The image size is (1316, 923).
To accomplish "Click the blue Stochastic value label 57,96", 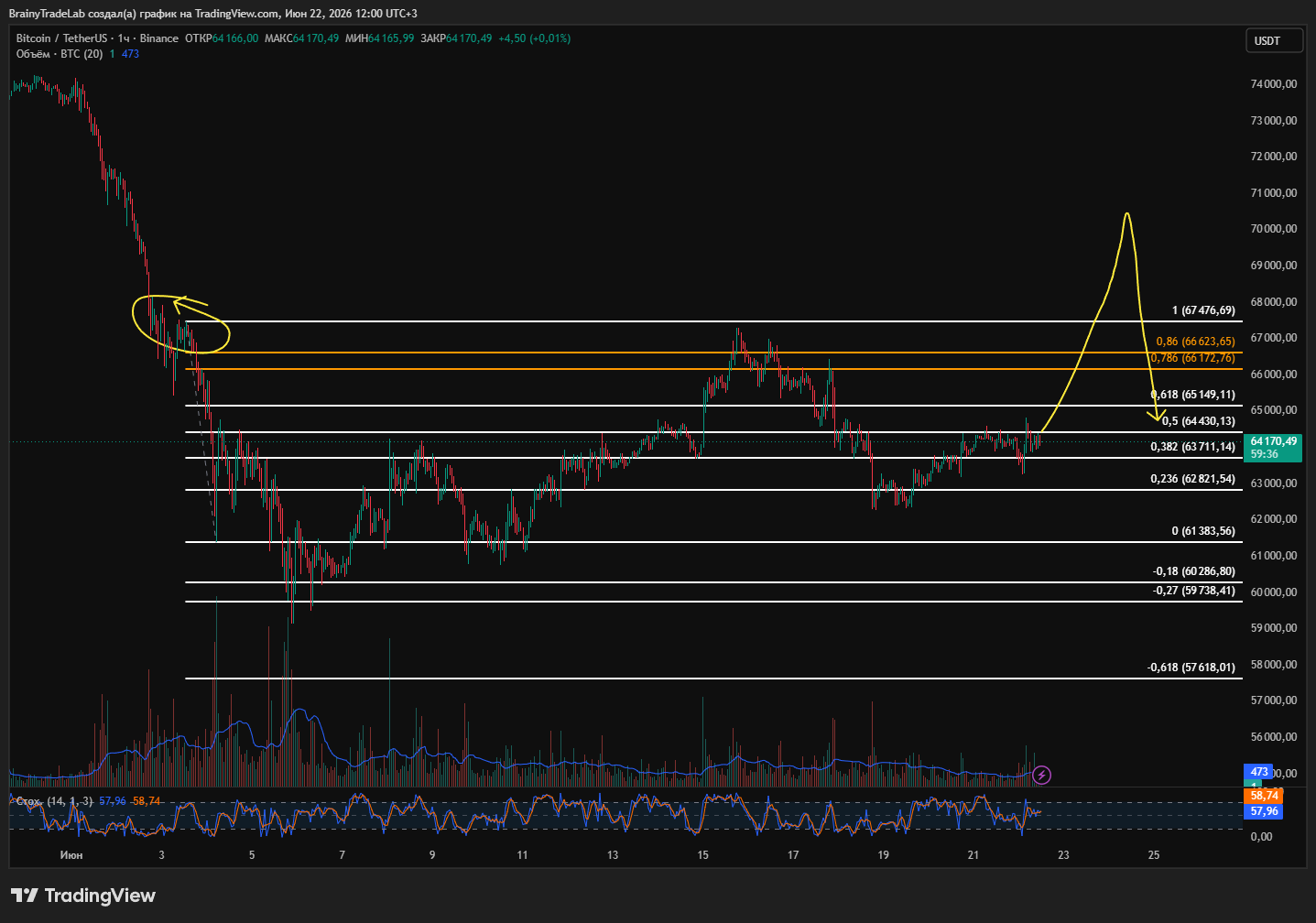I will point(1264,811).
